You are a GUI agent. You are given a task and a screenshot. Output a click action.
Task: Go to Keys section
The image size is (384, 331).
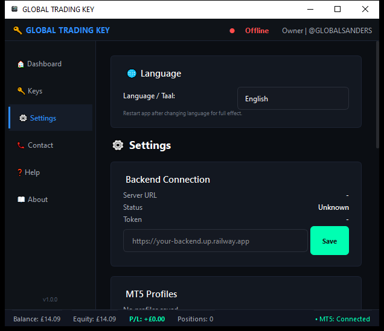click(51, 91)
